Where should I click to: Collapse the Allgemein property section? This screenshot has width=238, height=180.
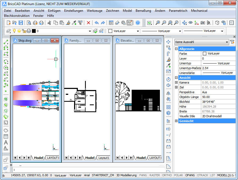176,49
